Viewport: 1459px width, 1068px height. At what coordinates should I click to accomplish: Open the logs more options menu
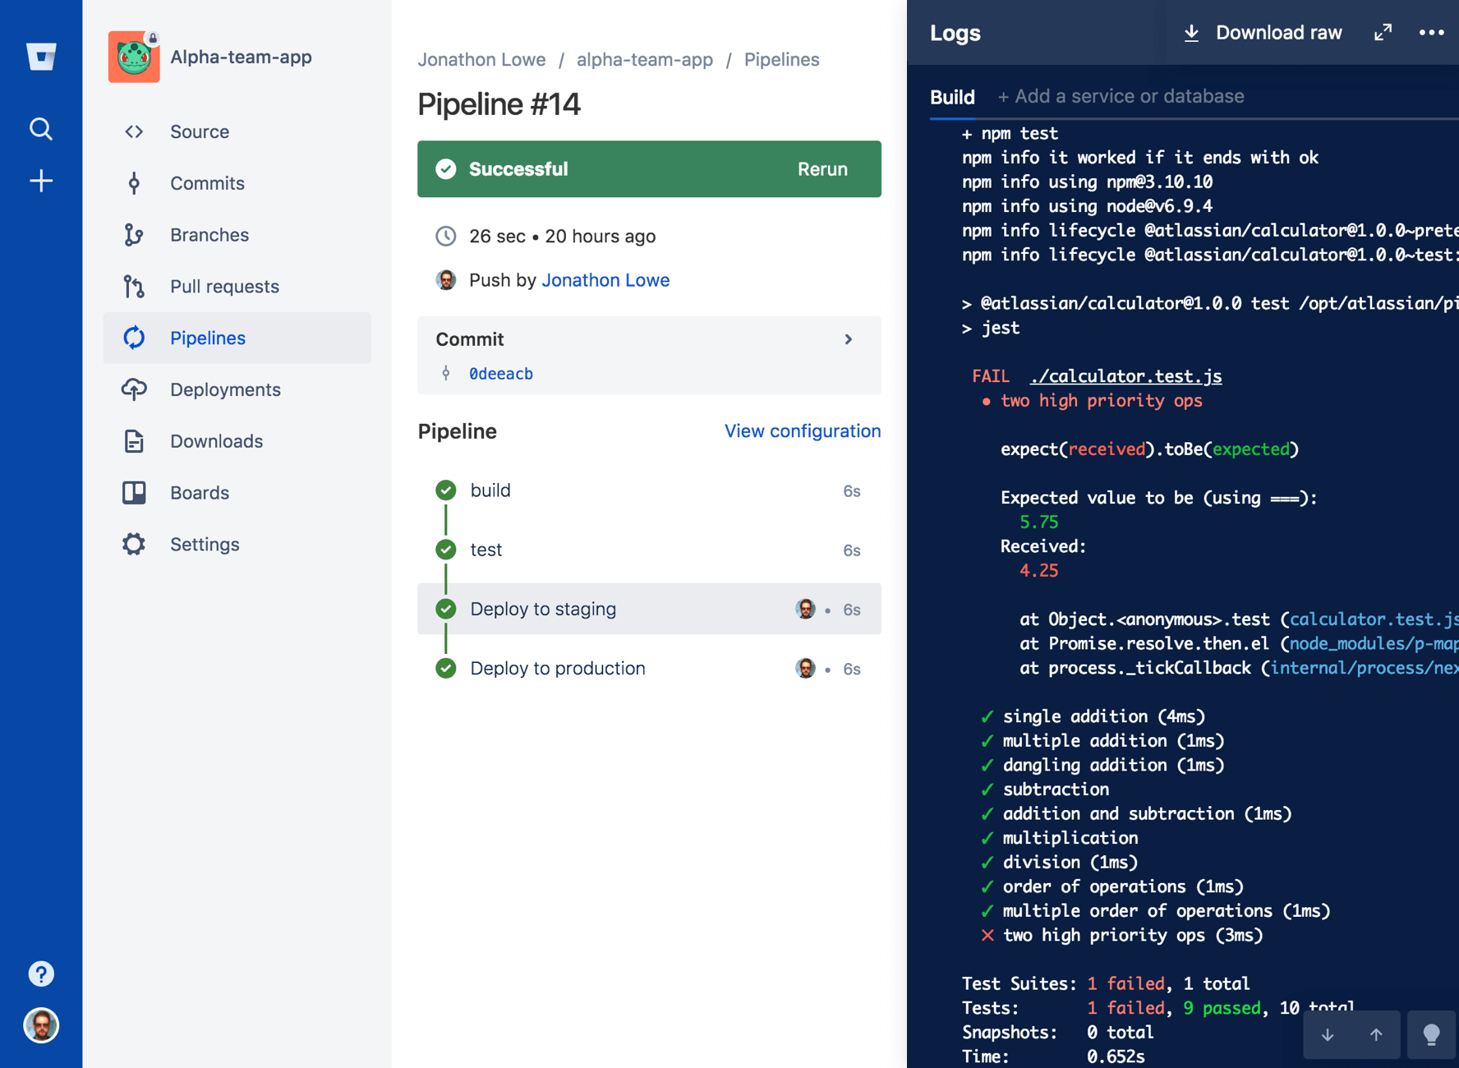pyautogui.click(x=1432, y=33)
